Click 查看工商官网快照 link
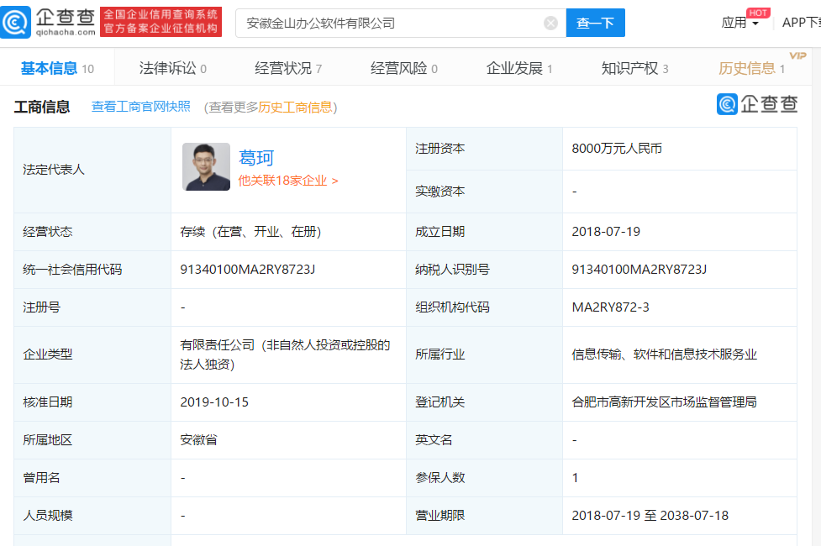The height and width of the screenshot is (546, 821). [141, 107]
